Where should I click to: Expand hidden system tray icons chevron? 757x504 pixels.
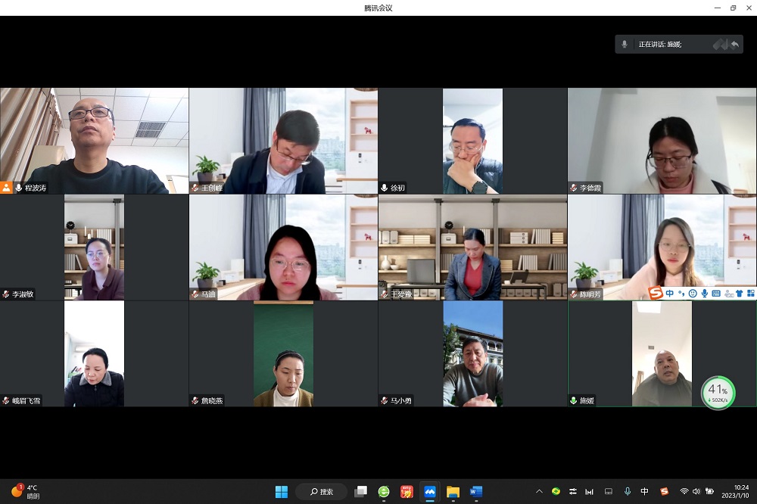[539, 492]
